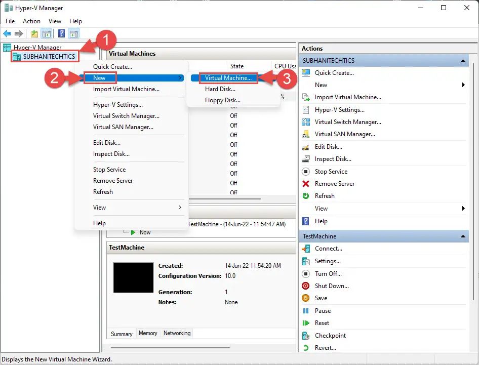
Task: Click the virtual machines list horizontal scrollbar
Action: 224,199
